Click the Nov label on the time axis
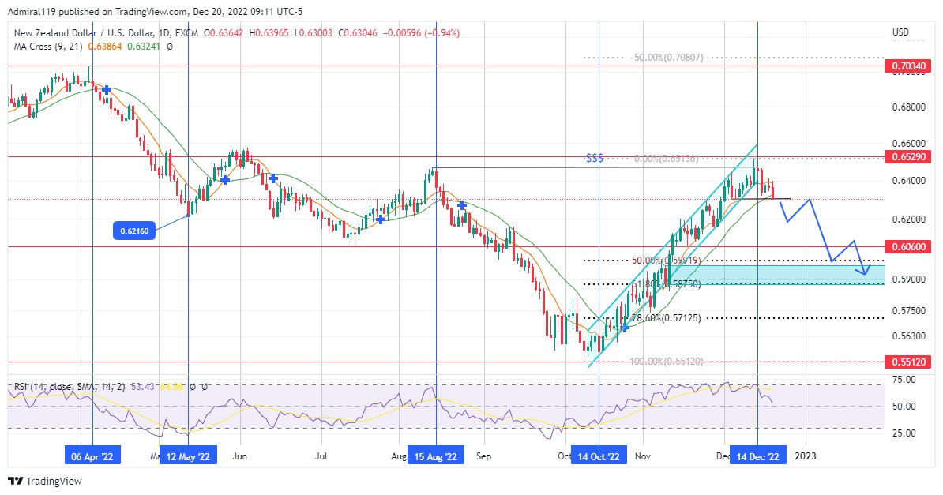This screenshot has height=495, width=943. [643, 456]
